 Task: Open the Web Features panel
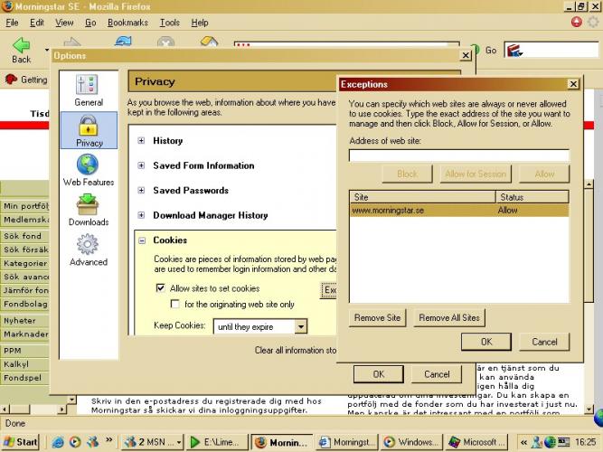89,170
